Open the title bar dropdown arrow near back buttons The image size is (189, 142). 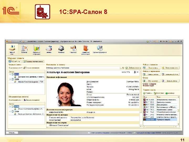(20, 42)
